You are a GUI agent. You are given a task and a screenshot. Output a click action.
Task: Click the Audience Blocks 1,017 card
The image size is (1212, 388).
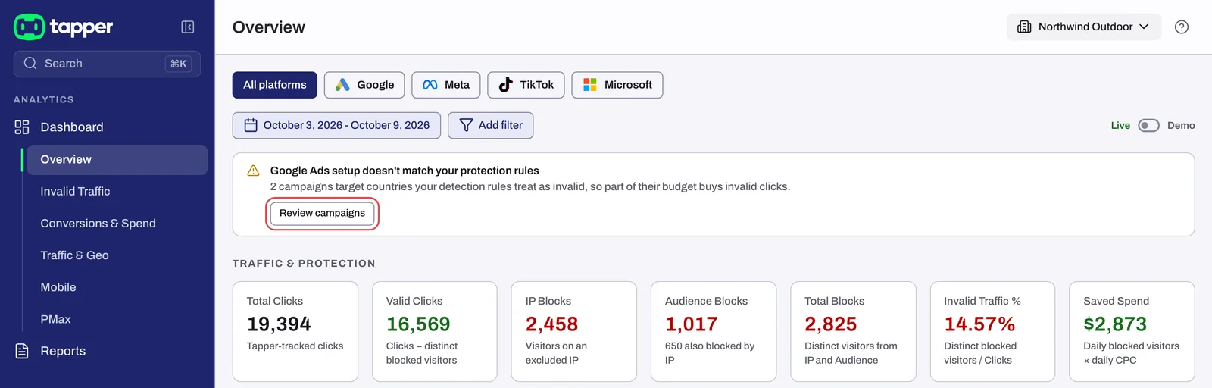click(x=714, y=331)
